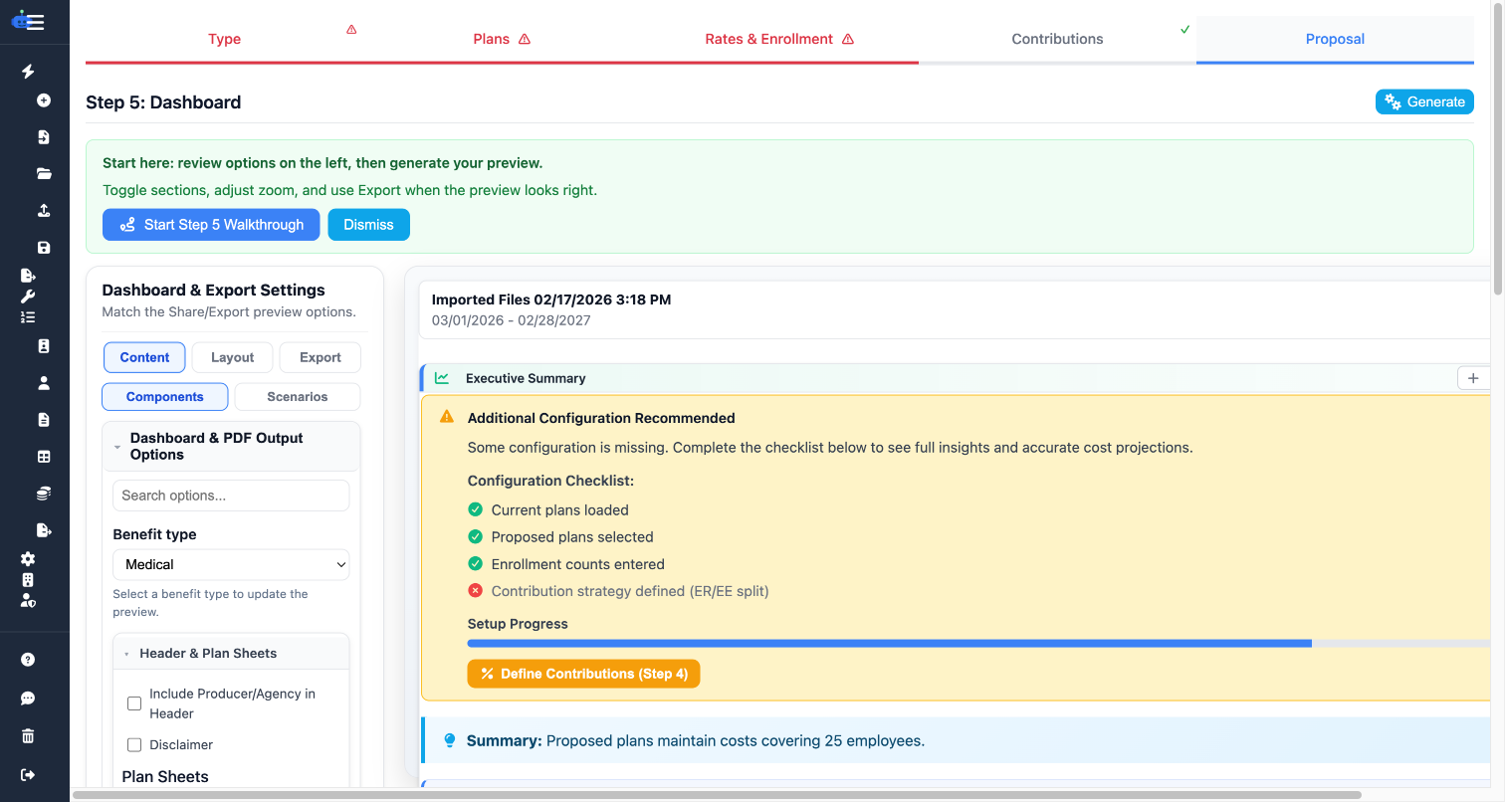Click the help question mark icon
This screenshot has width=1505, height=802.
(27, 659)
